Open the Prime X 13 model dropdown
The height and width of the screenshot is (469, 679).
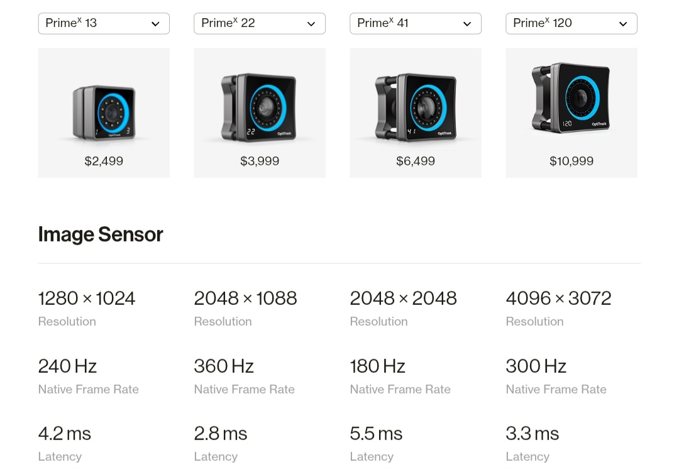click(x=104, y=24)
